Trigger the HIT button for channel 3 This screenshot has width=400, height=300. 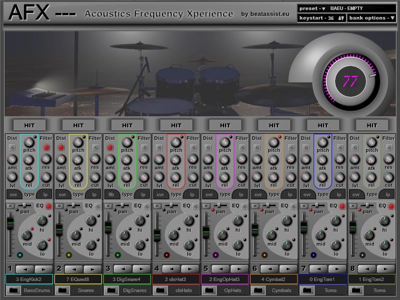127,125
